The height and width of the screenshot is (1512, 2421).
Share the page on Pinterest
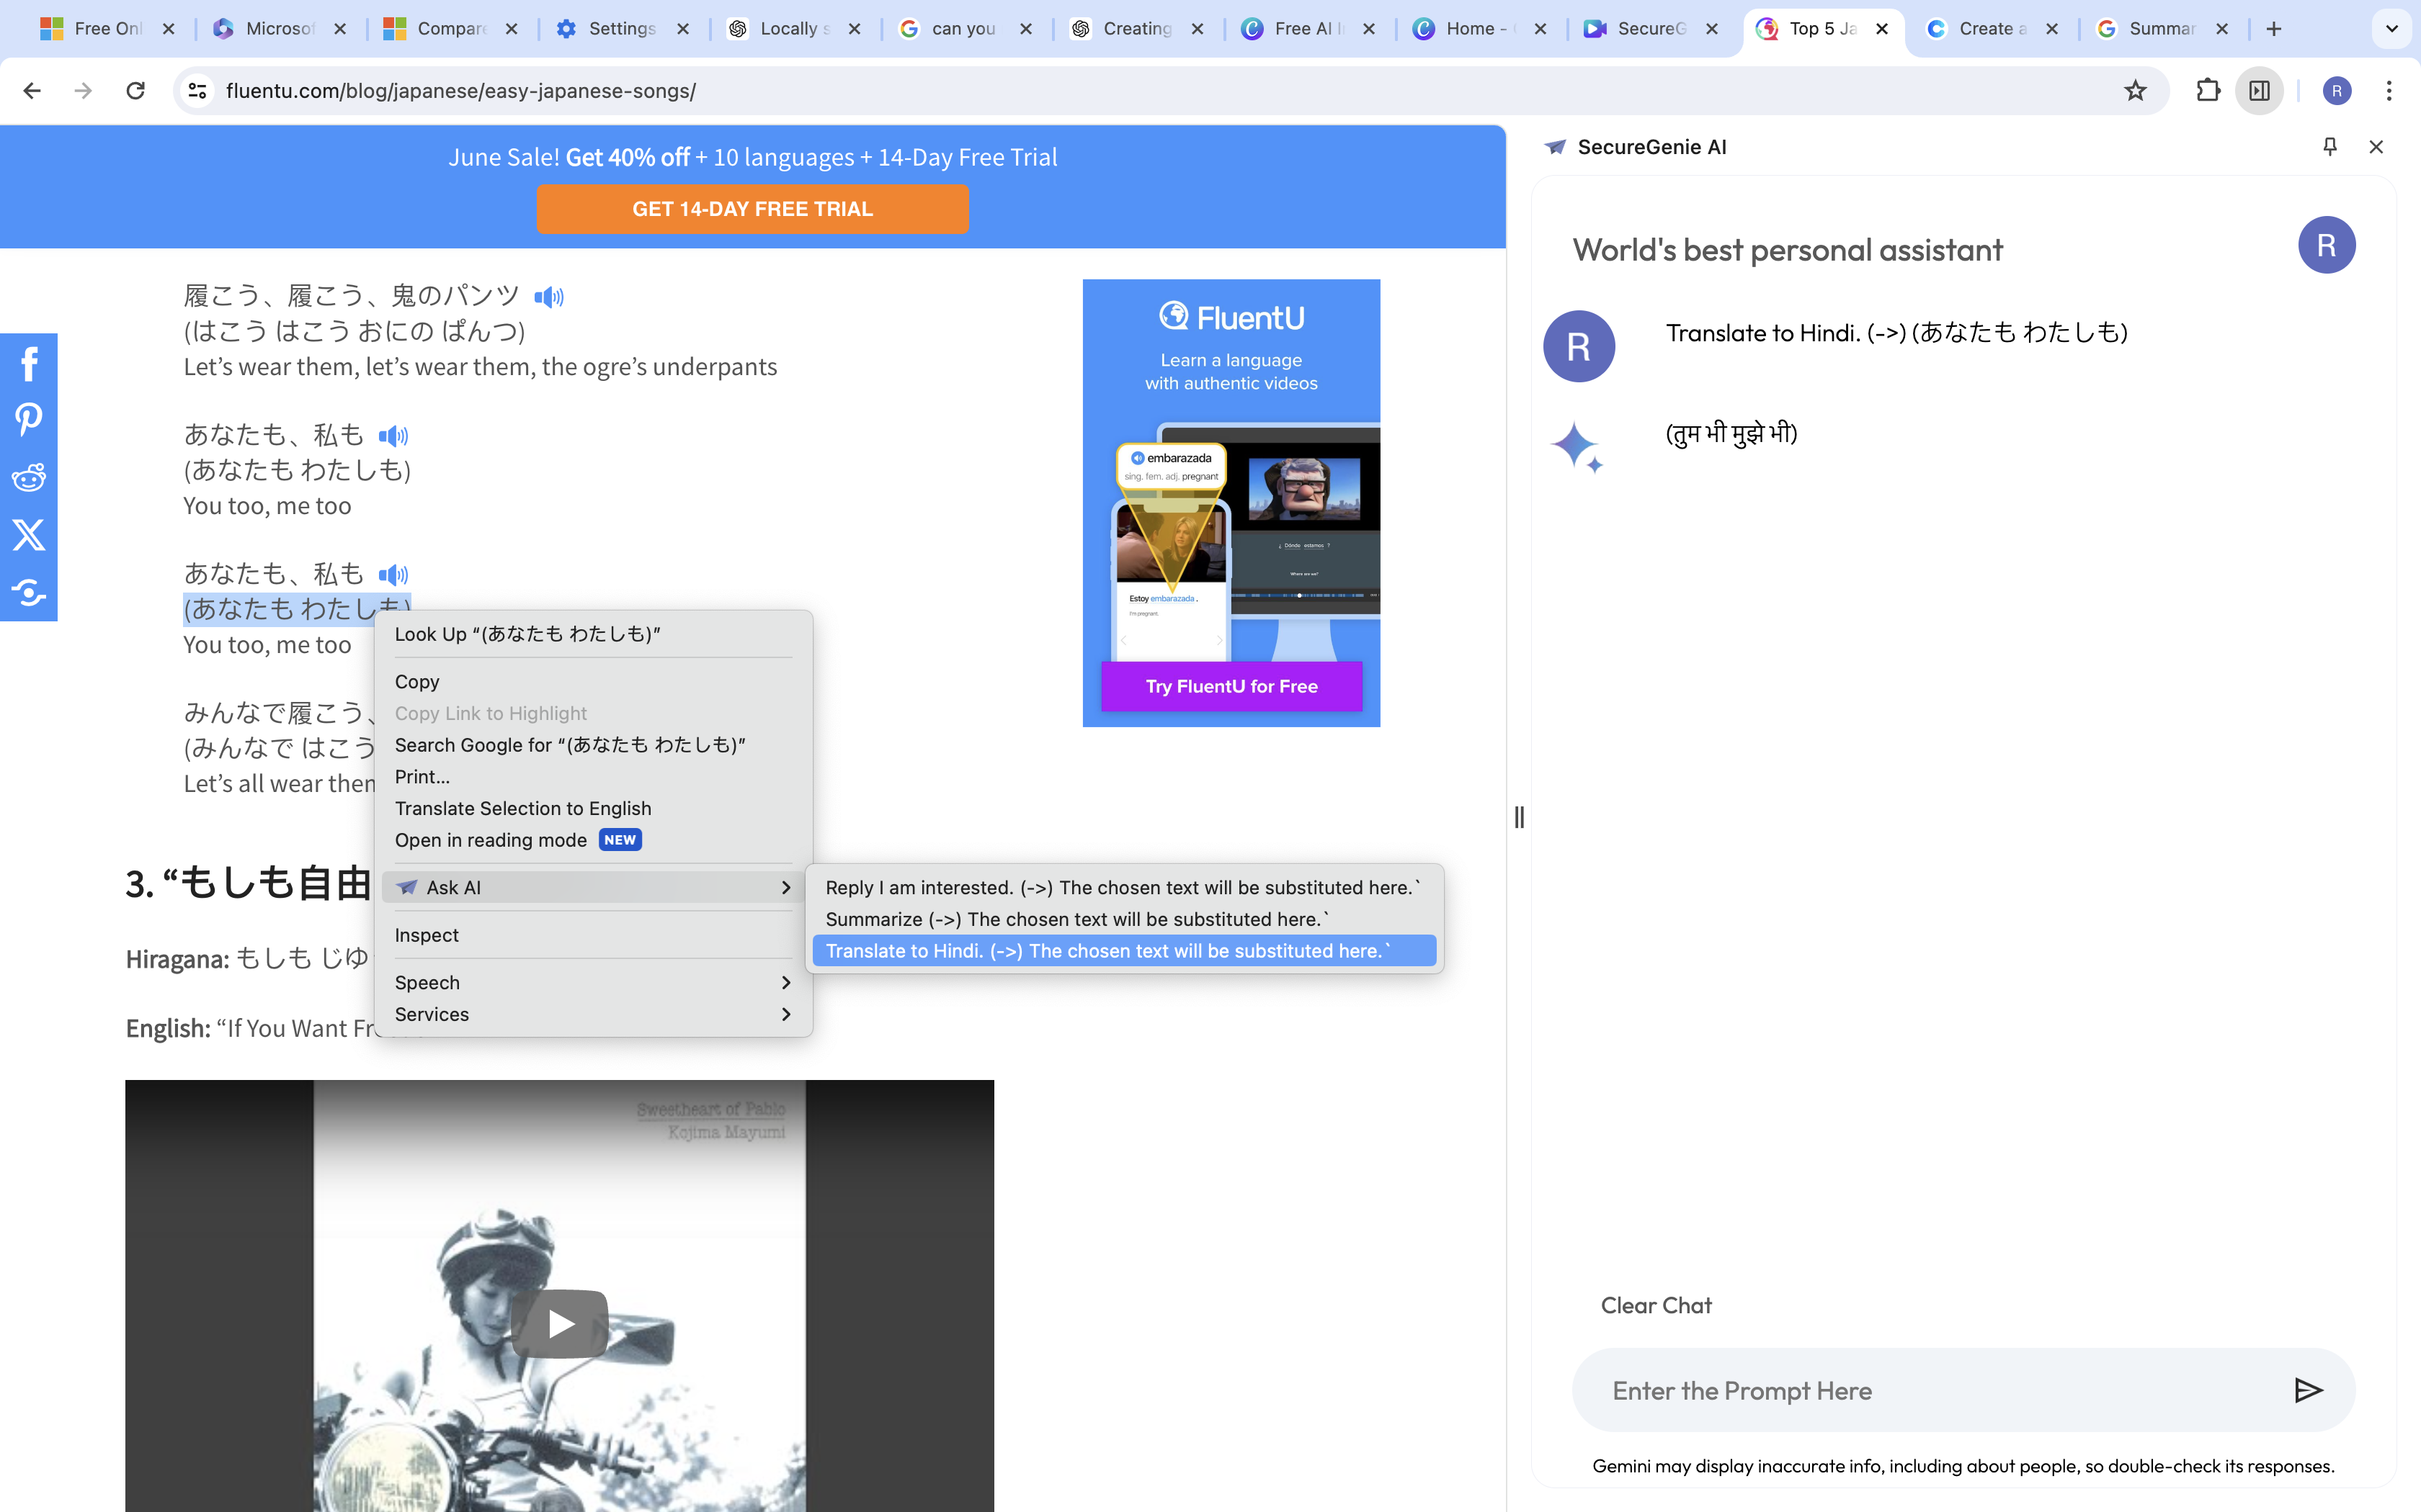pyautogui.click(x=29, y=419)
